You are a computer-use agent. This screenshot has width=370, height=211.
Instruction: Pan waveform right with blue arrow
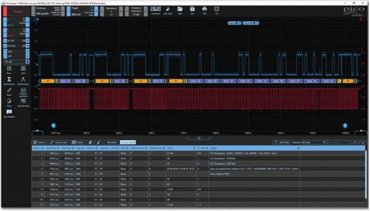345,125
